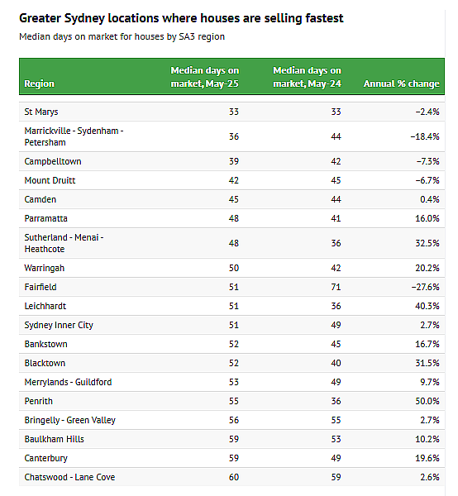The width and height of the screenshot is (458, 496).
Task: Click the Mount Druitt row
Action: tap(231, 180)
